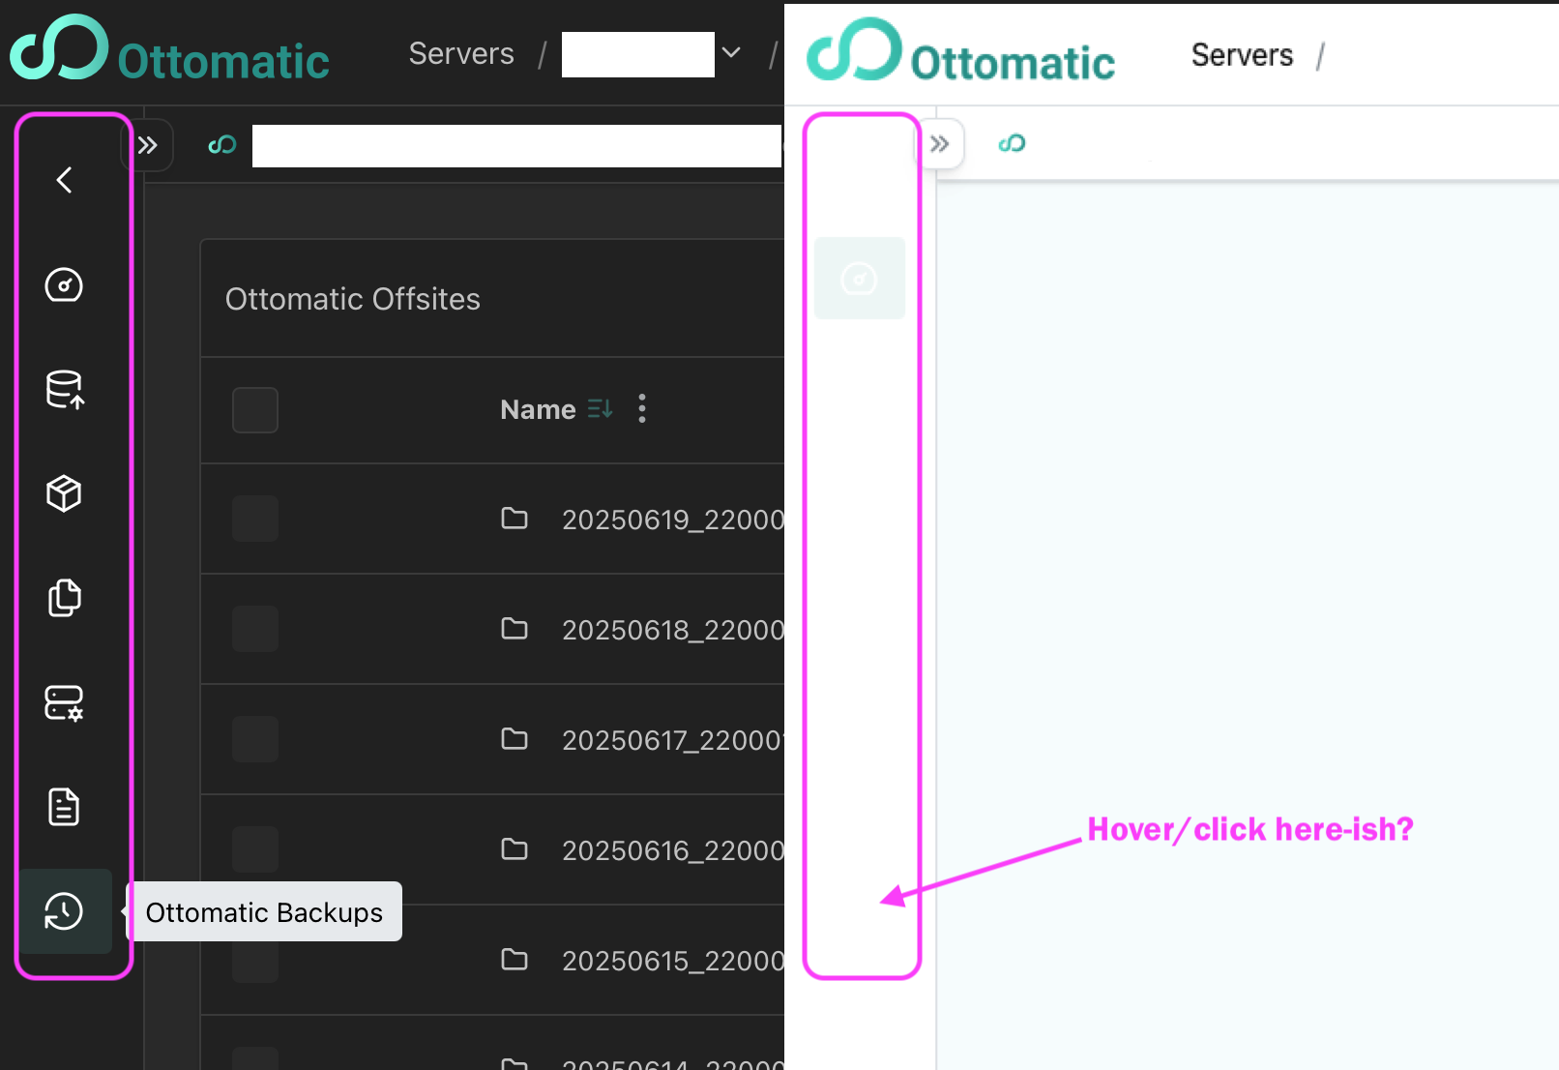This screenshot has width=1559, height=1070.
Task: Click the redacted server name field in header
Action: pos(638,54)
